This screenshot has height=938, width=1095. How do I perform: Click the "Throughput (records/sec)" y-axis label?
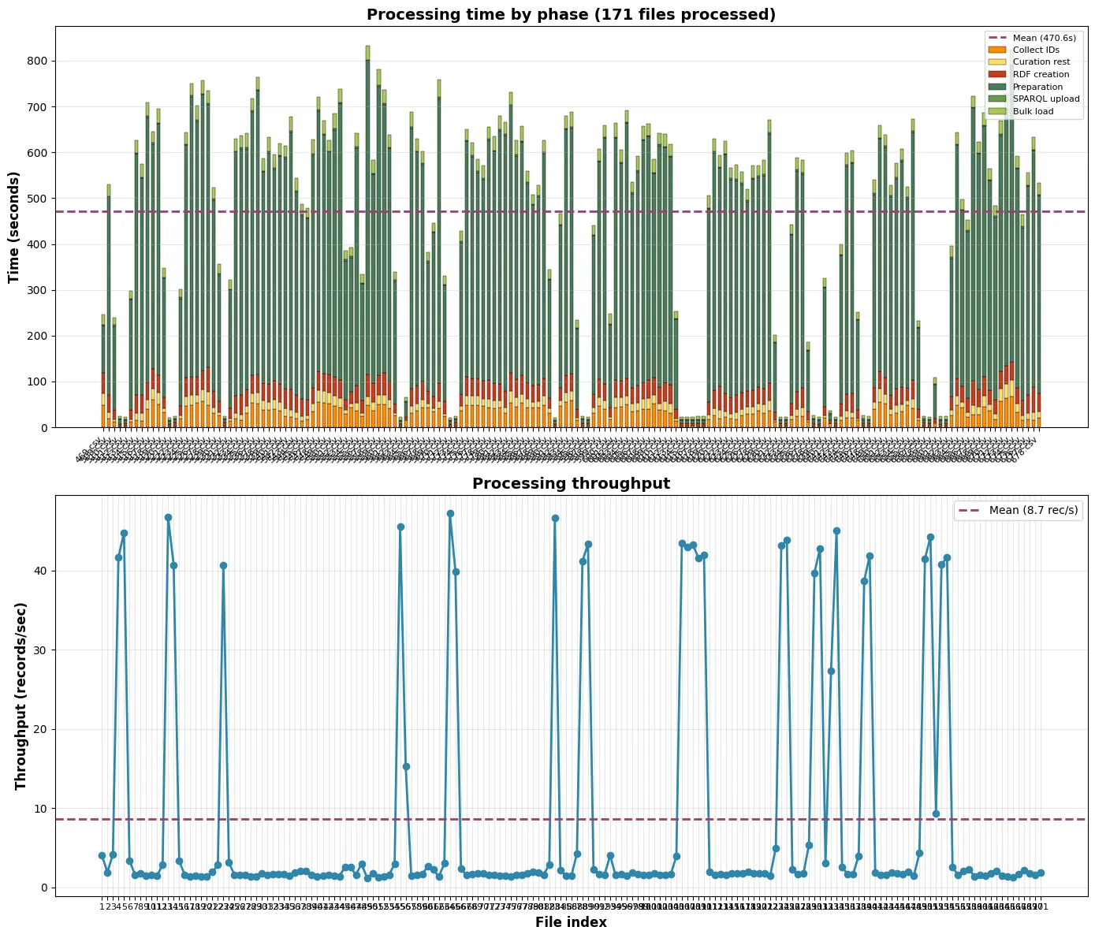21,696
